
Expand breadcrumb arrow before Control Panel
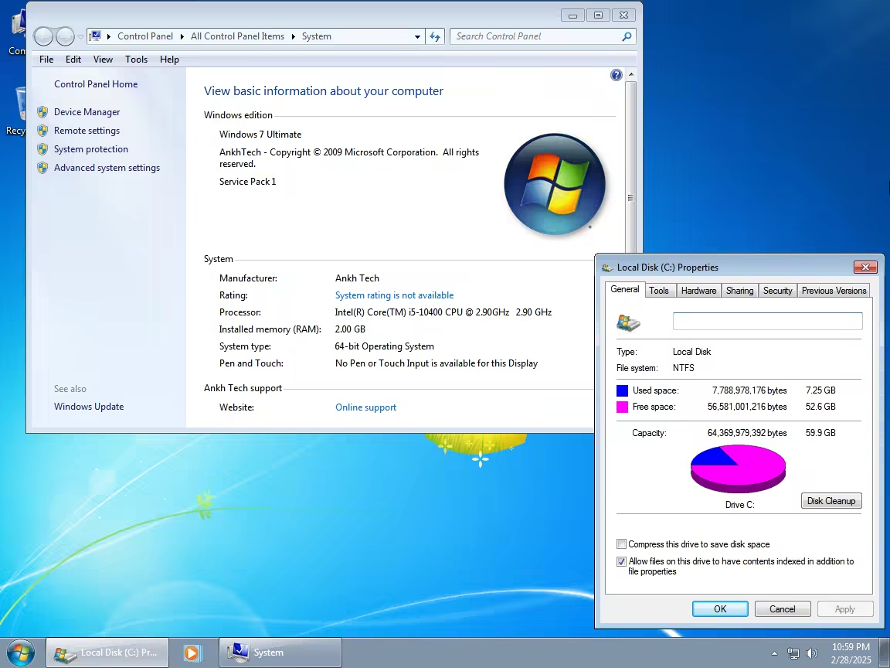tap(108, 36)
